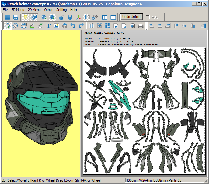Redo the action with the right arrow

pyautogui.click(x=81, y=26)
